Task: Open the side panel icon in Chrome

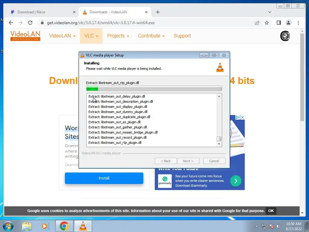Action: pyautogui.click(x=279, y=23)
